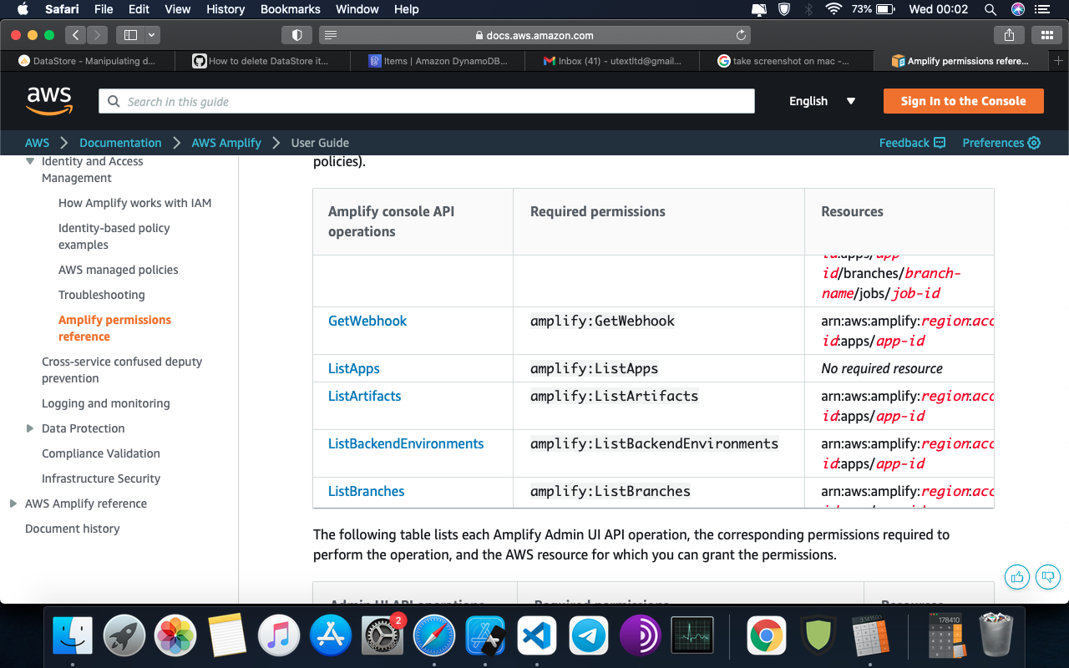
Task: Open Telegram from the Dock
Action: click(589, 635)
